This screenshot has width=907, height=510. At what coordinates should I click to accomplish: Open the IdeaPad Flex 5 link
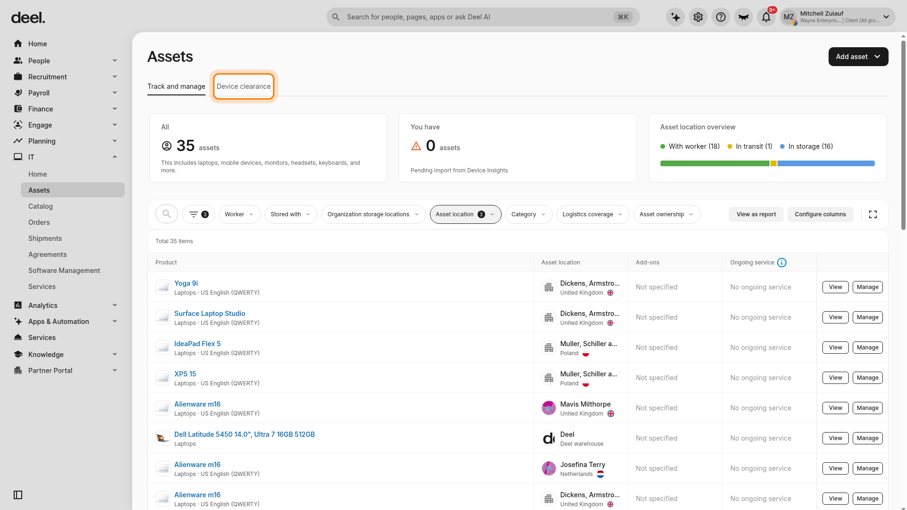tap(197, 344)
